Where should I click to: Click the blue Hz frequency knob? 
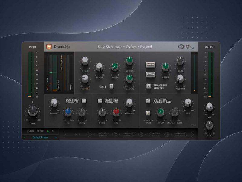[68, 112]
